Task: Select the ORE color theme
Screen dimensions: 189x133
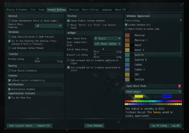Action: click(153, 75)
